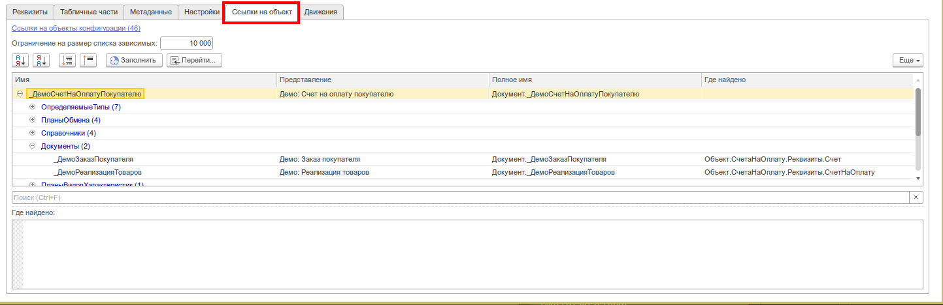Image resolution: width=943 pixels, height=305 pixels.
Task: Clear the search field with the × button
Action: click(x=916, y=197)
